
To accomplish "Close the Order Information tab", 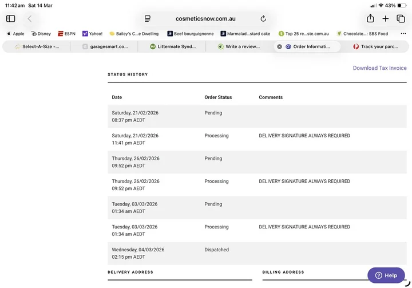I will tap(280, 46).
